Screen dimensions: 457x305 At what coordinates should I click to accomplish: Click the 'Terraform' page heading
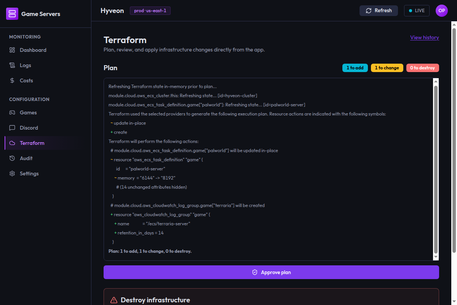point(125,40)
